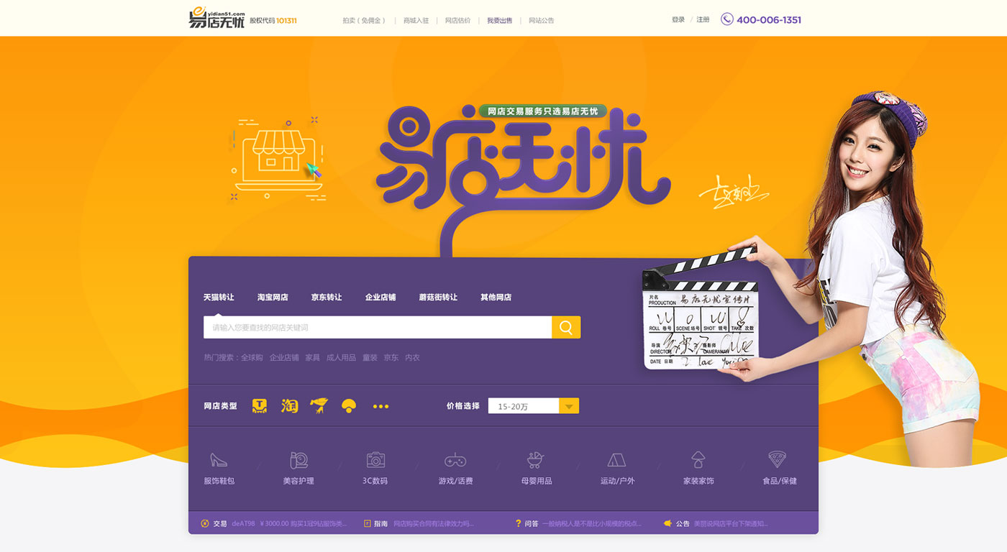
Task: Click the 公告 megaphone icon
Action: [667, 523]
